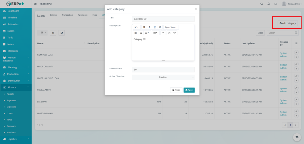Image resolution: width=304 pixels, height=144 pixels.
Task: Click the editor resize handle bar
Action: click(x=163, y=61)
